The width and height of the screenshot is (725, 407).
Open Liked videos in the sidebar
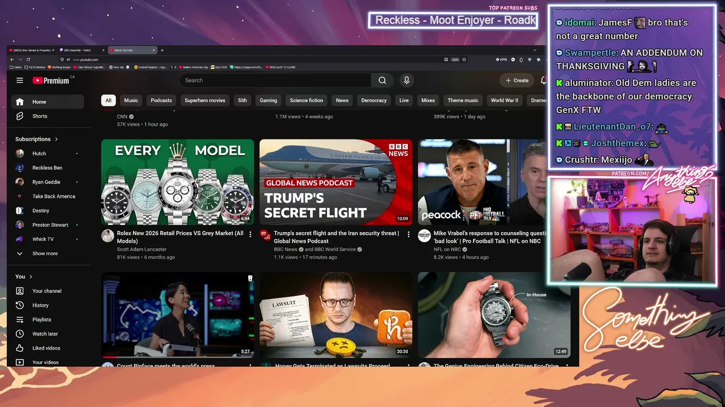click(48, 348)
